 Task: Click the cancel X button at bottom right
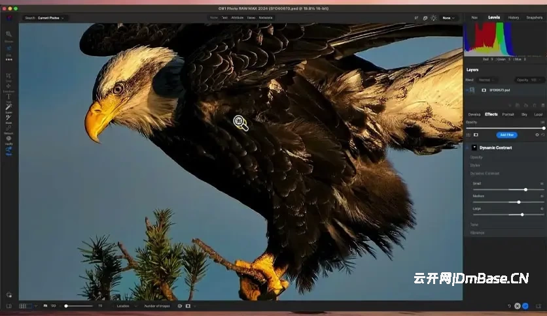click(518, 306)
